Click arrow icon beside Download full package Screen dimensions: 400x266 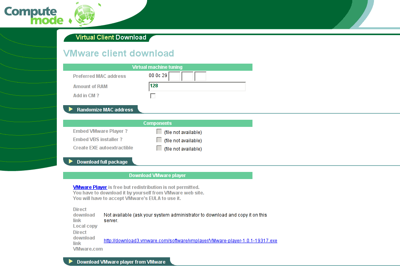pyautogui.click(x=71, y=162)
